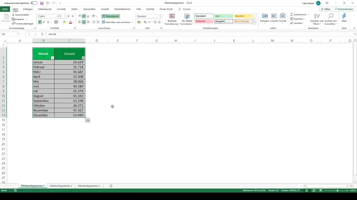The width and height of the screenshot is (357, 200).
Task: Decrease the indent
Action: [94, 22]
